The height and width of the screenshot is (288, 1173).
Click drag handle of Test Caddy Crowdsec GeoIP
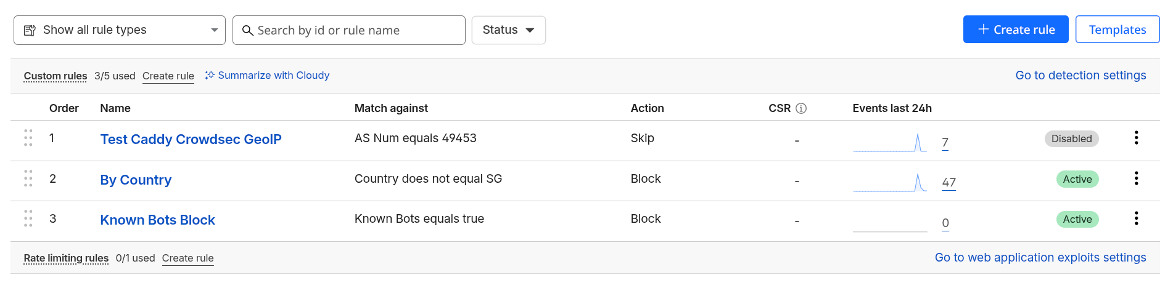pos(28,138)
